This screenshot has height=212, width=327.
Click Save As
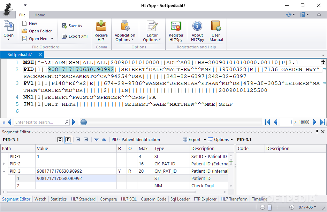coord(72,26)
